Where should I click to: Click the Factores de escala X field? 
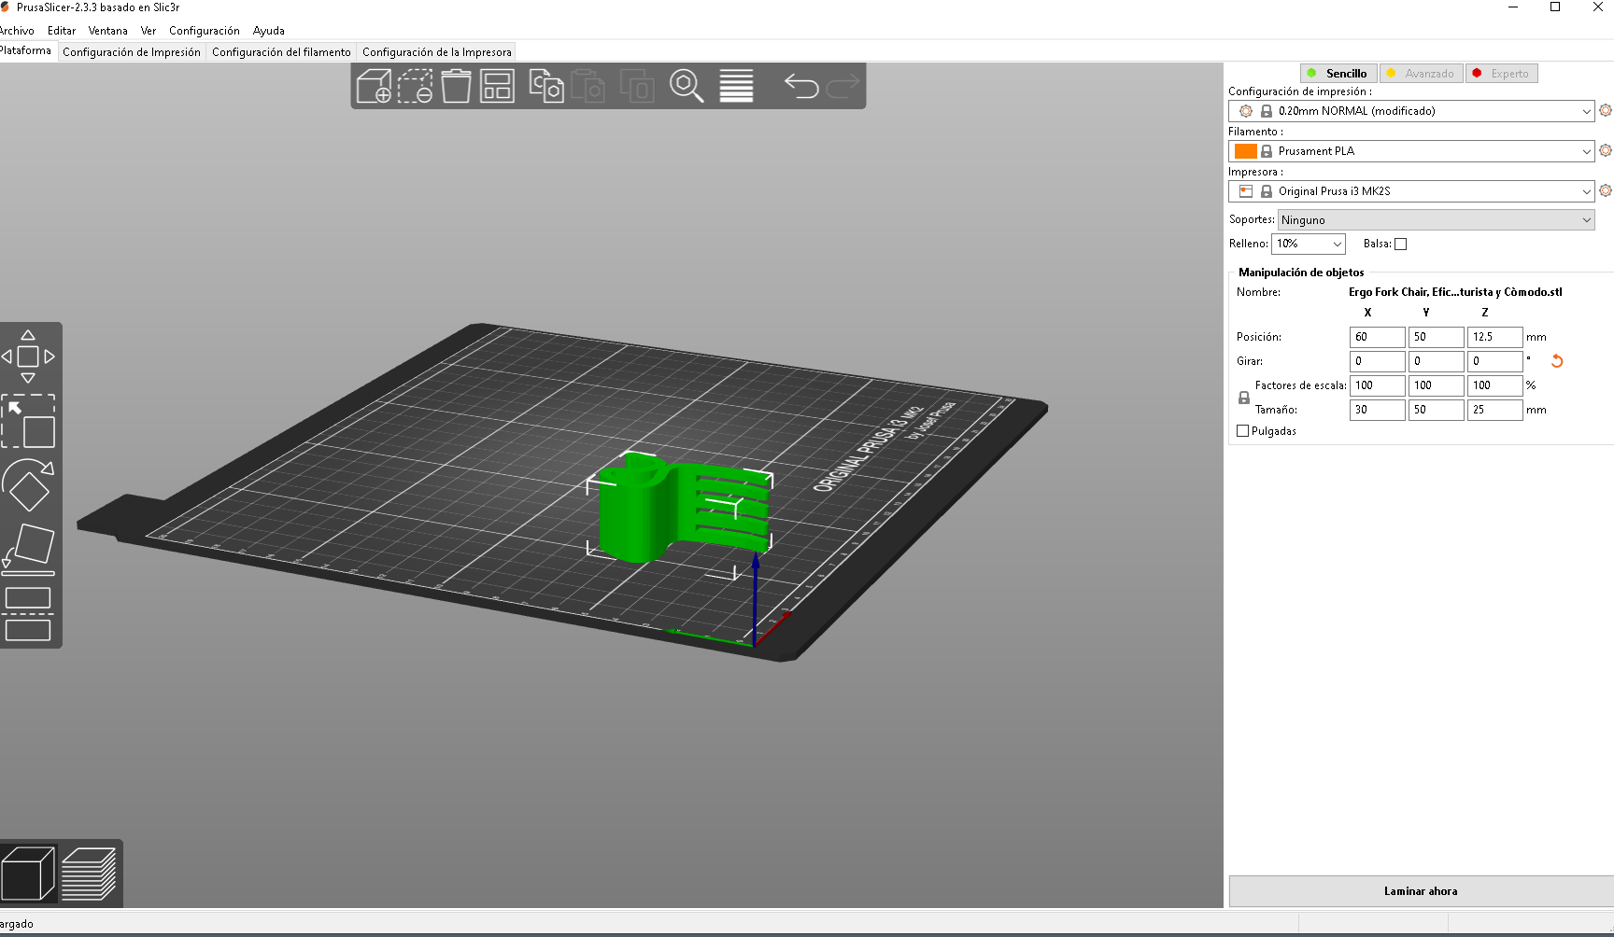[1377, 385]
